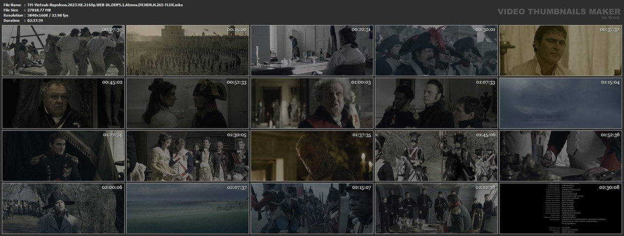Screen dimensions: 624x236
Task: Click the Duration label
Action: click(11, 20)
